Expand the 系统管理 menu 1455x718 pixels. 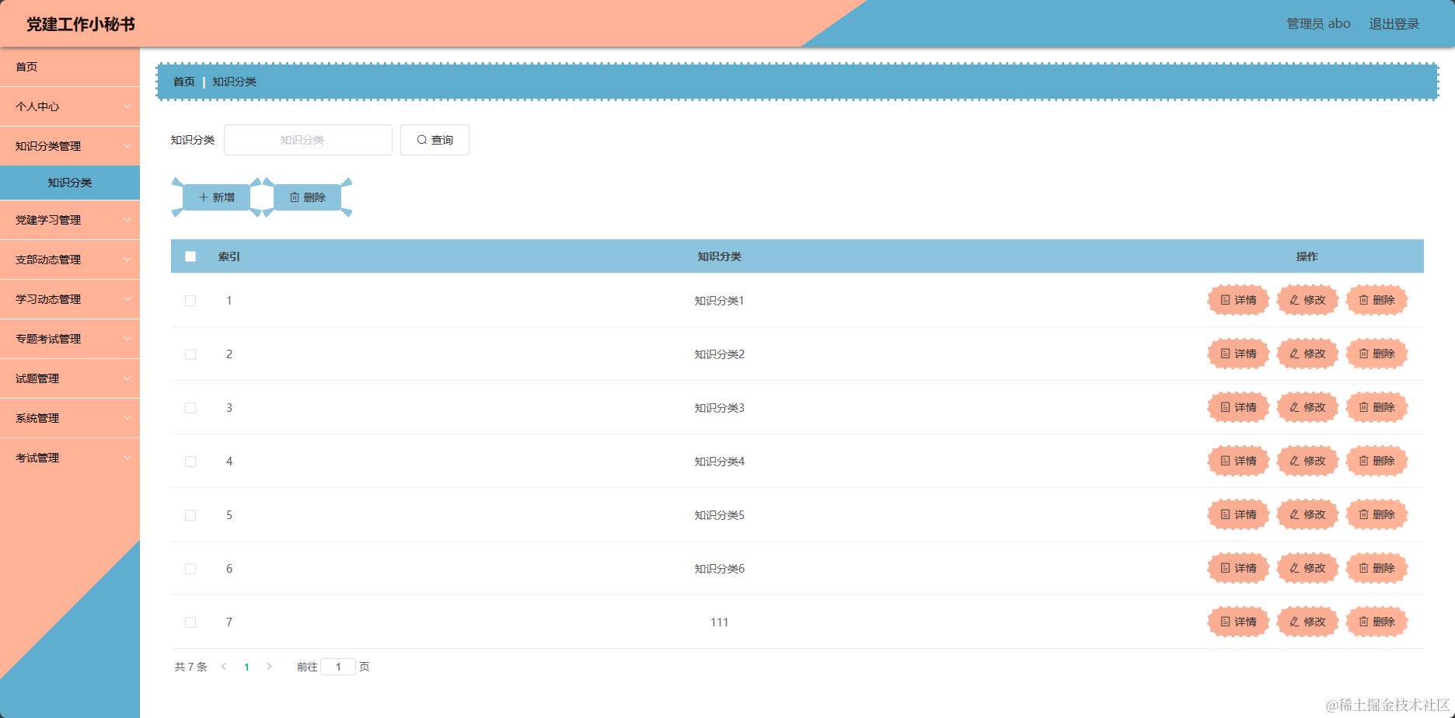70,418
